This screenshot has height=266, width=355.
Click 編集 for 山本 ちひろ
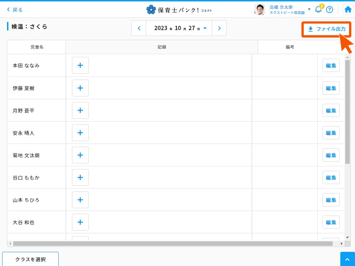tap(331, 200)
